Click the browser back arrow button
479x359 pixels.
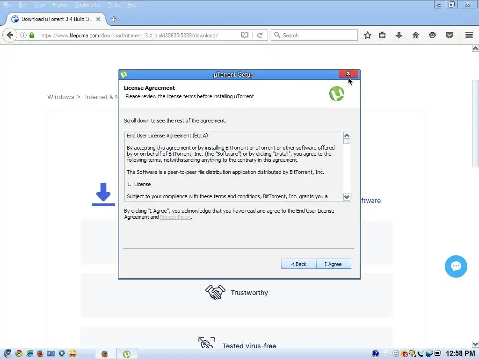click(x=10, y=35)
